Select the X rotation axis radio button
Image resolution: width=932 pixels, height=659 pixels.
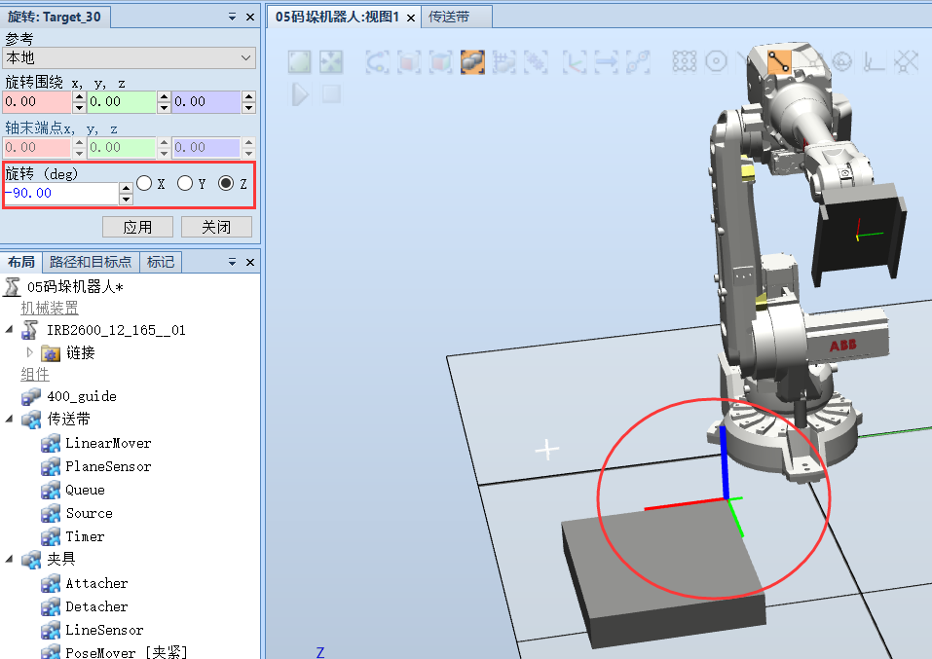143,183
